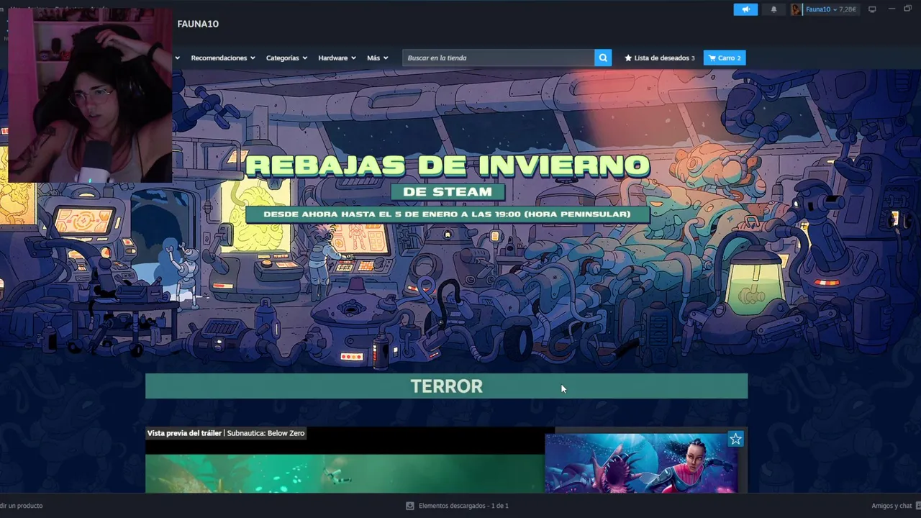
Task: Expand the Categorías menu
Action: [x=286, y=58]
